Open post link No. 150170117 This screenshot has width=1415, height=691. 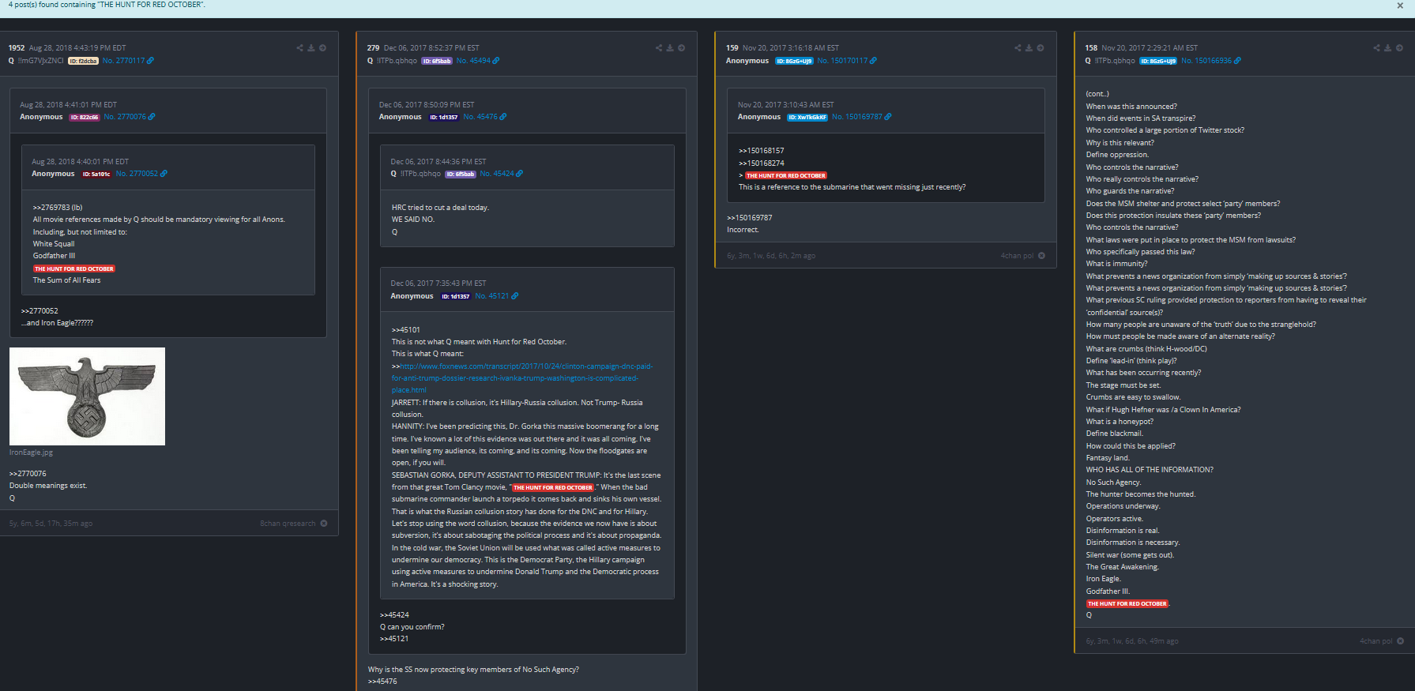(x=842, y=61)
